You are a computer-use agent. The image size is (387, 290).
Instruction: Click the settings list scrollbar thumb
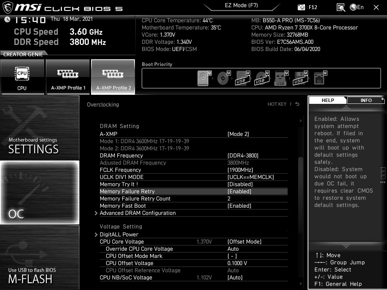pos(300,195)
